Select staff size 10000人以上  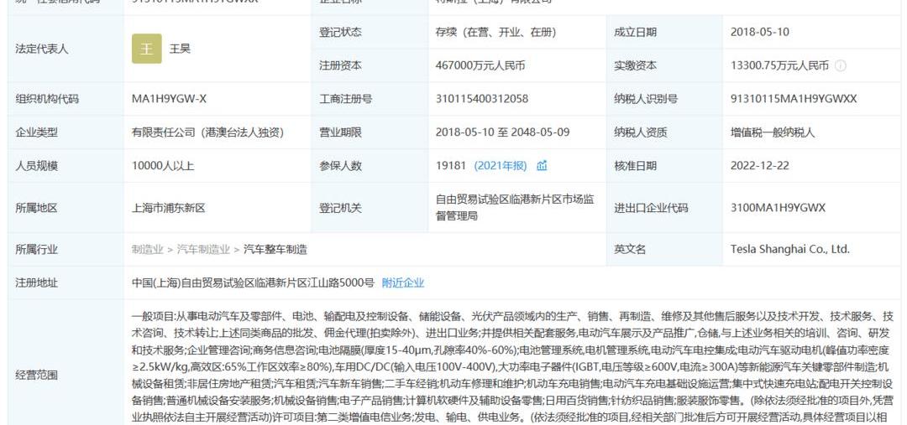tap(163, 166)
